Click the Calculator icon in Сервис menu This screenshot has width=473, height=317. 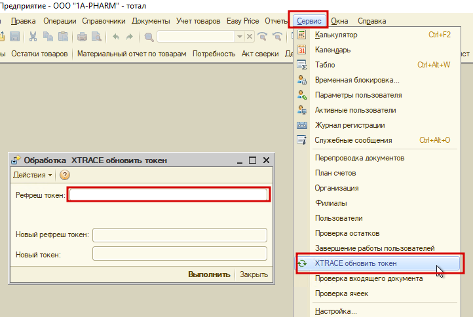301,35
